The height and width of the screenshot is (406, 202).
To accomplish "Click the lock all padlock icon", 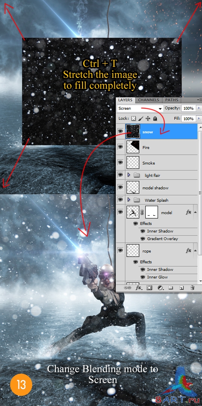I will [155, 118].
